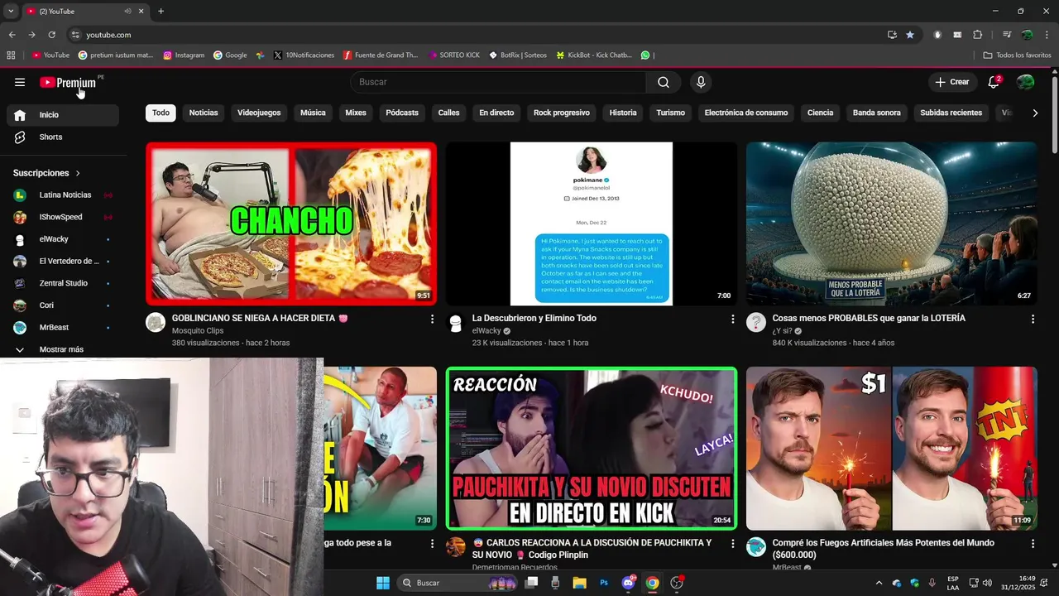
Task: Open the Chrome extensions puzzle icon
Action: pos(977,35)
